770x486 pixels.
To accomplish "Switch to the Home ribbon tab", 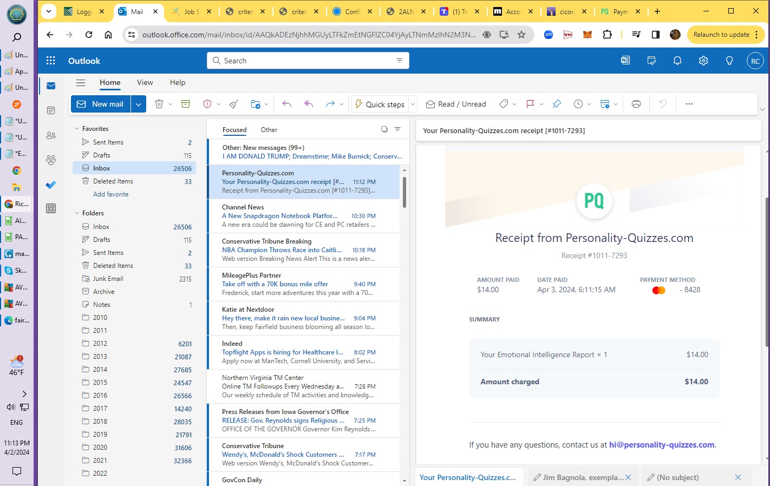I will coord(110,82).
